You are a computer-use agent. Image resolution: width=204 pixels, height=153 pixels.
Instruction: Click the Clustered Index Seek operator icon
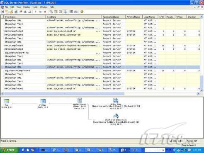point(116,116)
